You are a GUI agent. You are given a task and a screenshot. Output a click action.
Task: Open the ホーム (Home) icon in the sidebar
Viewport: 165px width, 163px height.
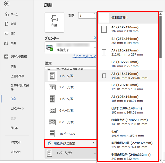click(7, 14)
